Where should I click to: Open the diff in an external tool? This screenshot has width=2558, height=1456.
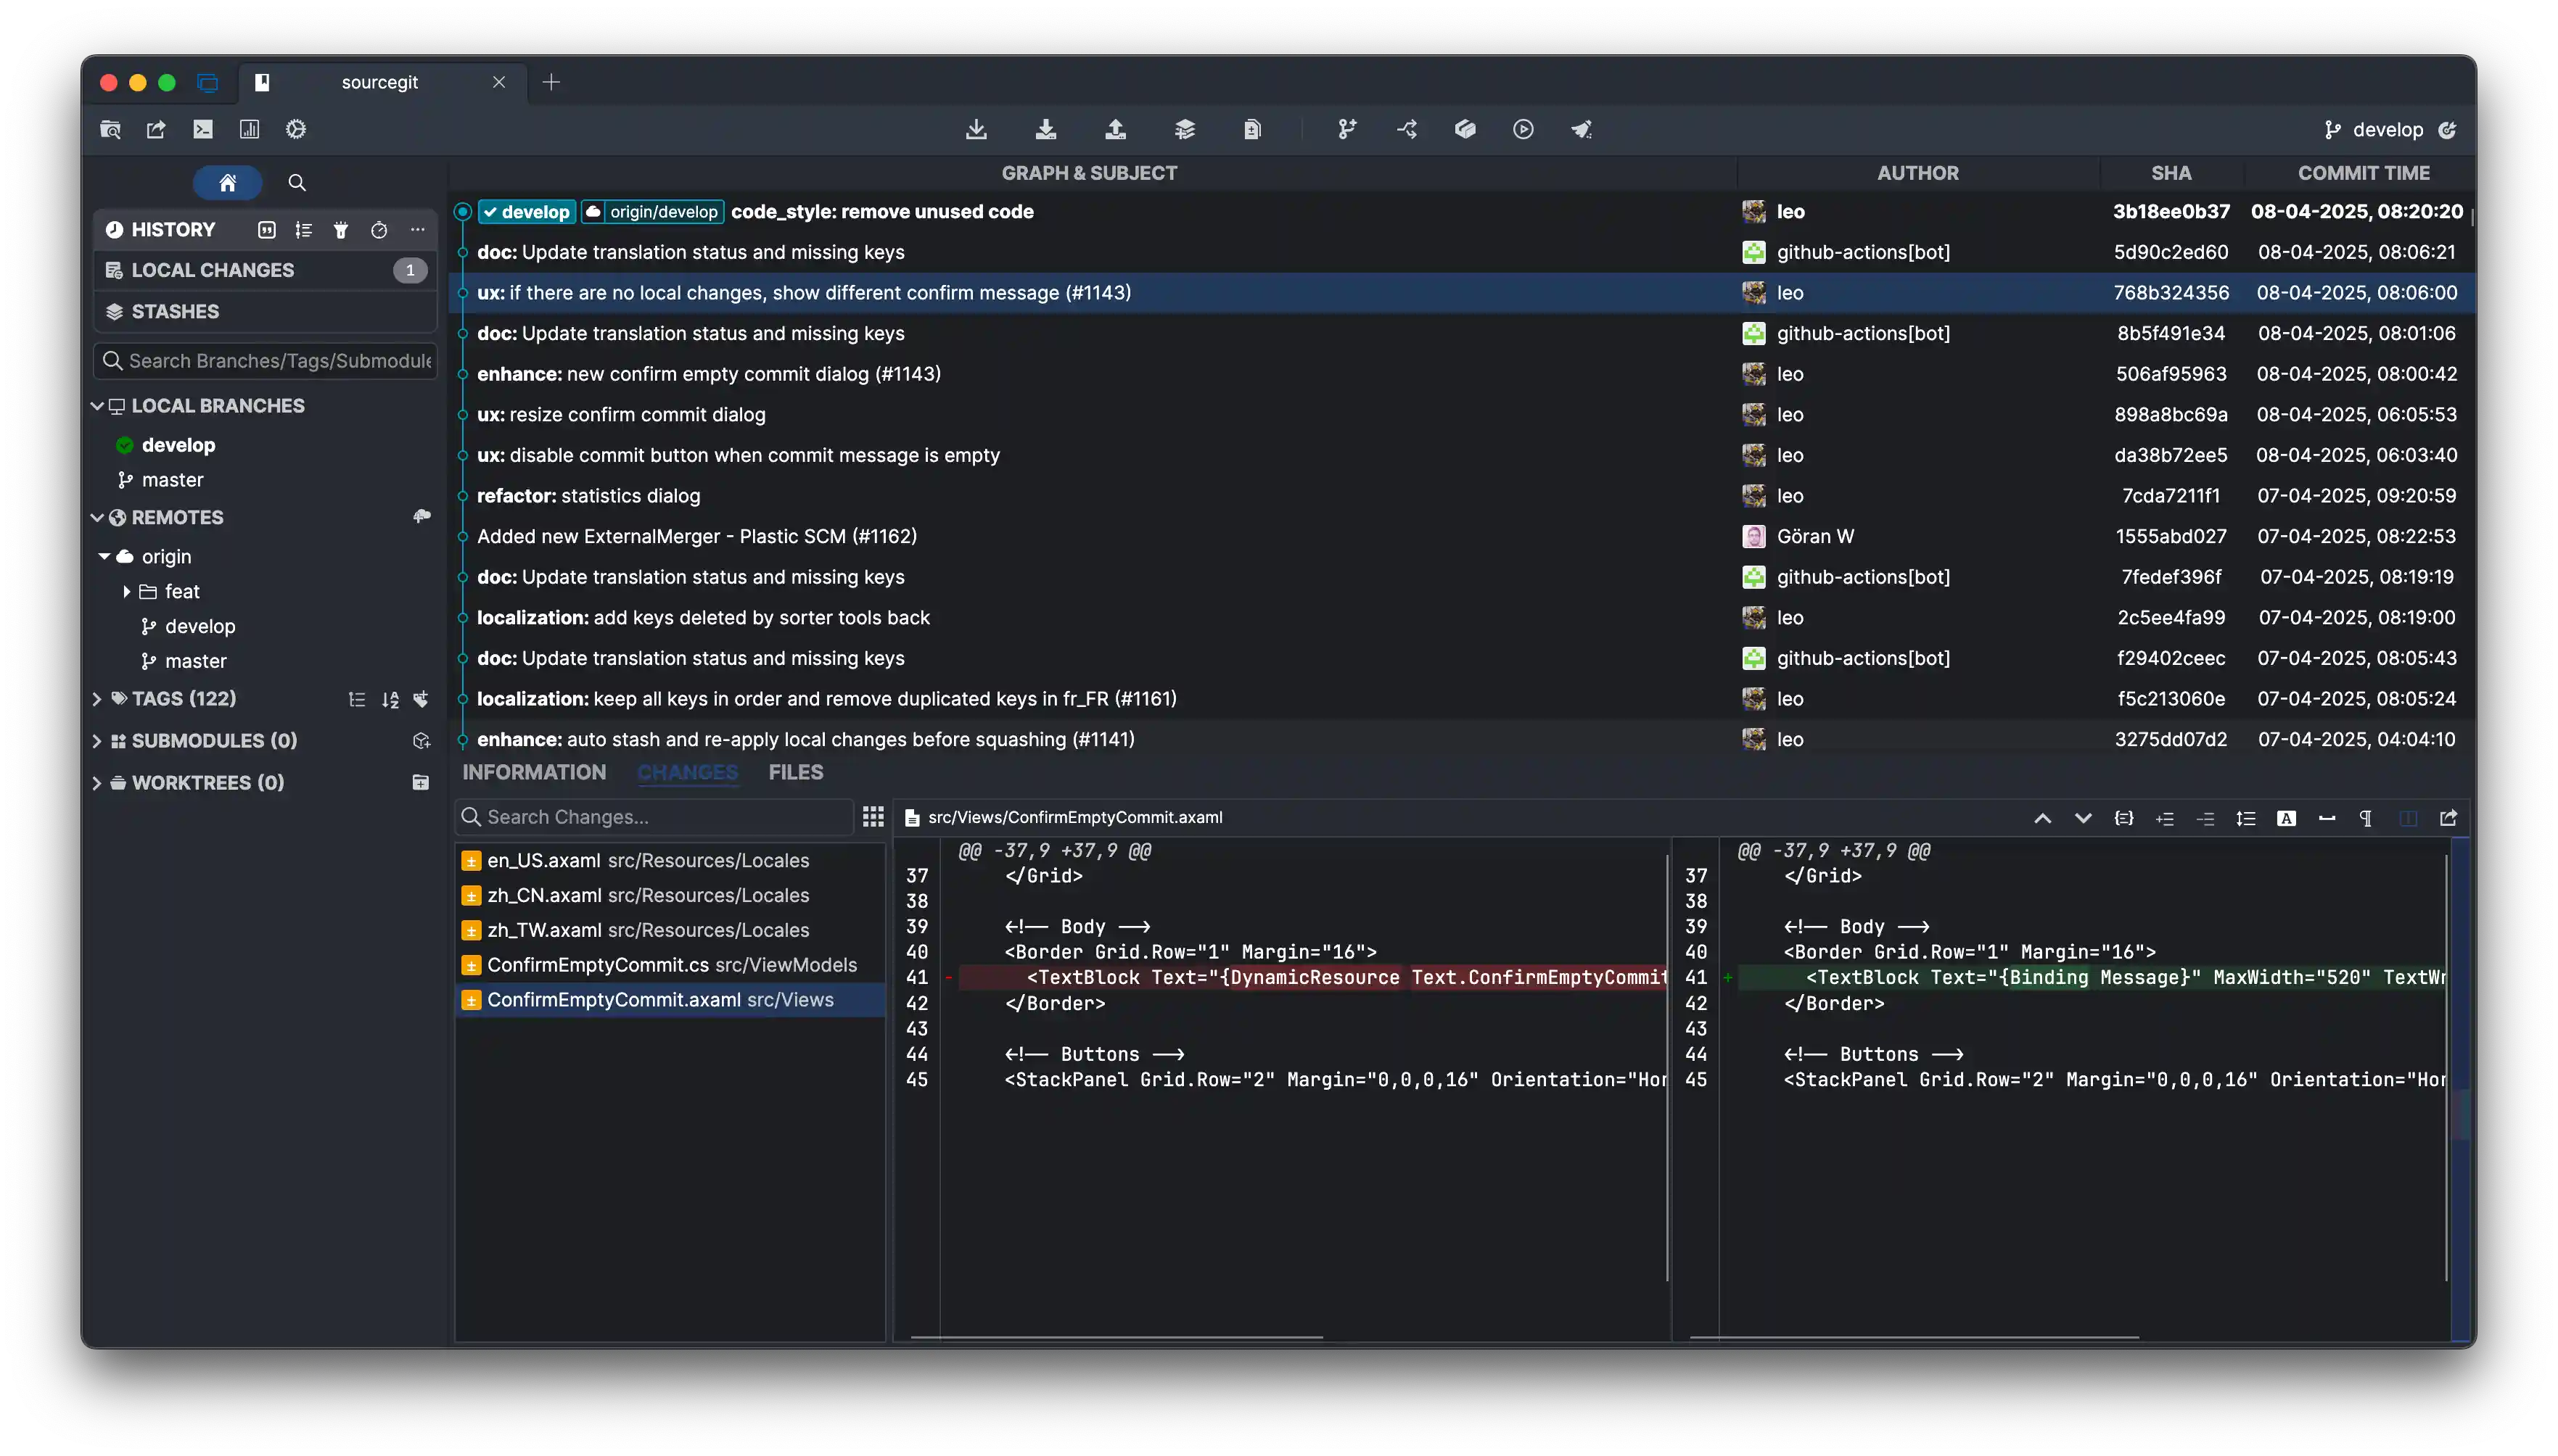pyautogui.click(x=2448, y=818)
